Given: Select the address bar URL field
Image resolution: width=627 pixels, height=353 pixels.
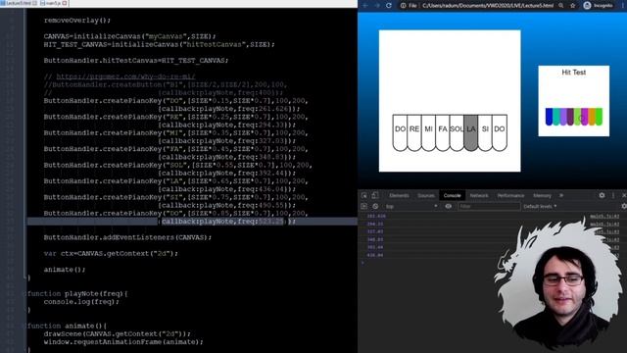Looking at the screenshot, I should click(x=488, y=6).
